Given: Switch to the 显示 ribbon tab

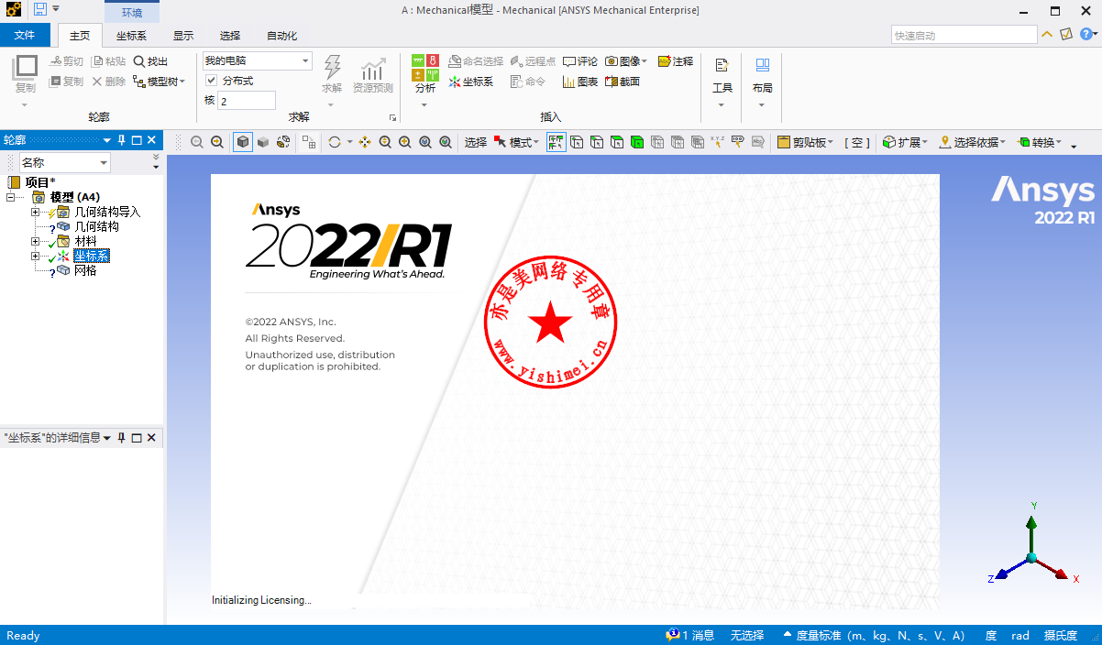Looking at the screenshot, I should click(183, 36).
